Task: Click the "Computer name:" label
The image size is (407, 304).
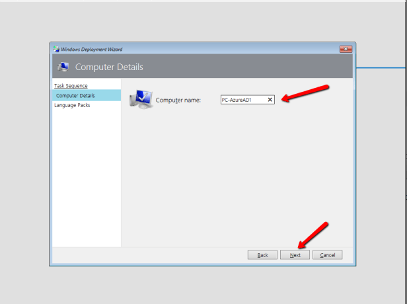Action: coord(178,100)
